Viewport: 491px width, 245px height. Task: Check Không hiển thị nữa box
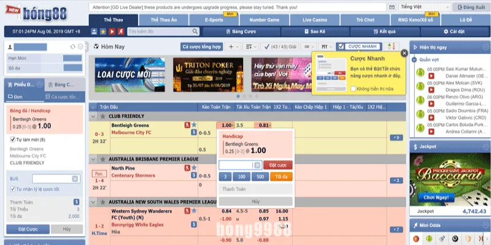(354, 89)
